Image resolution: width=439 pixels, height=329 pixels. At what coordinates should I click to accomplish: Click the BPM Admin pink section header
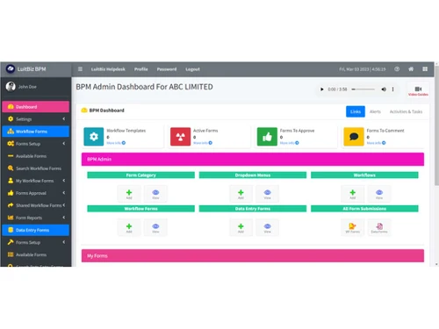point(253,159)
